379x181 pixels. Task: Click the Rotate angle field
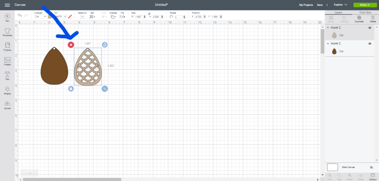pos(179,17)
